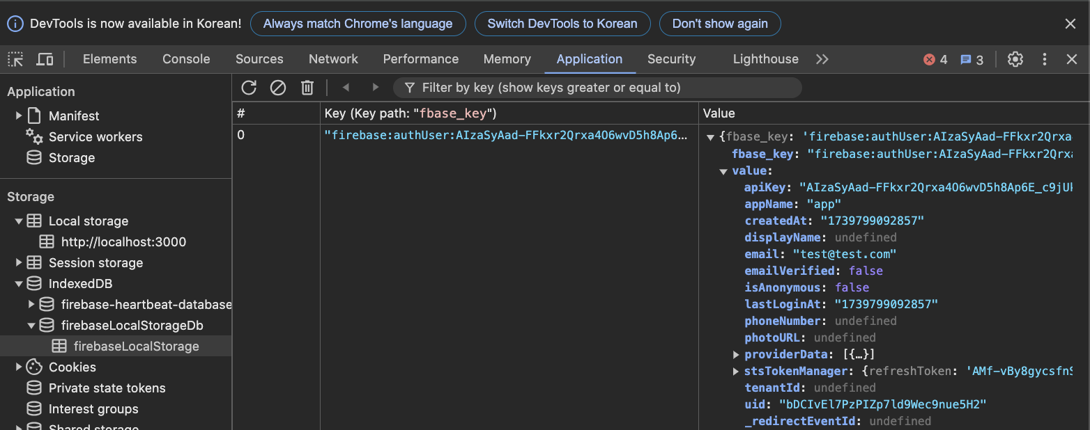Go to previous page arrow
This screenshot has width=1090, height=430.
coord(346,88)
